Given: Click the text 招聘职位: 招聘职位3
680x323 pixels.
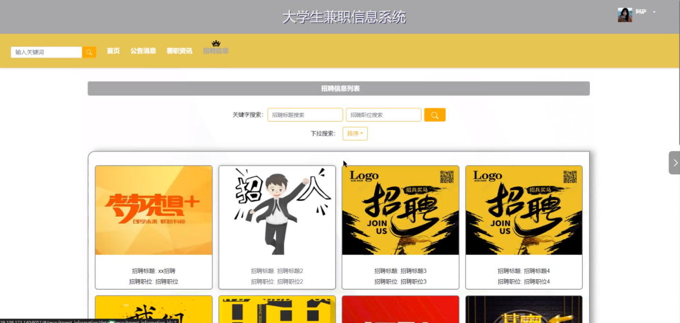Looking at the screenshot, I should point(400,282).
